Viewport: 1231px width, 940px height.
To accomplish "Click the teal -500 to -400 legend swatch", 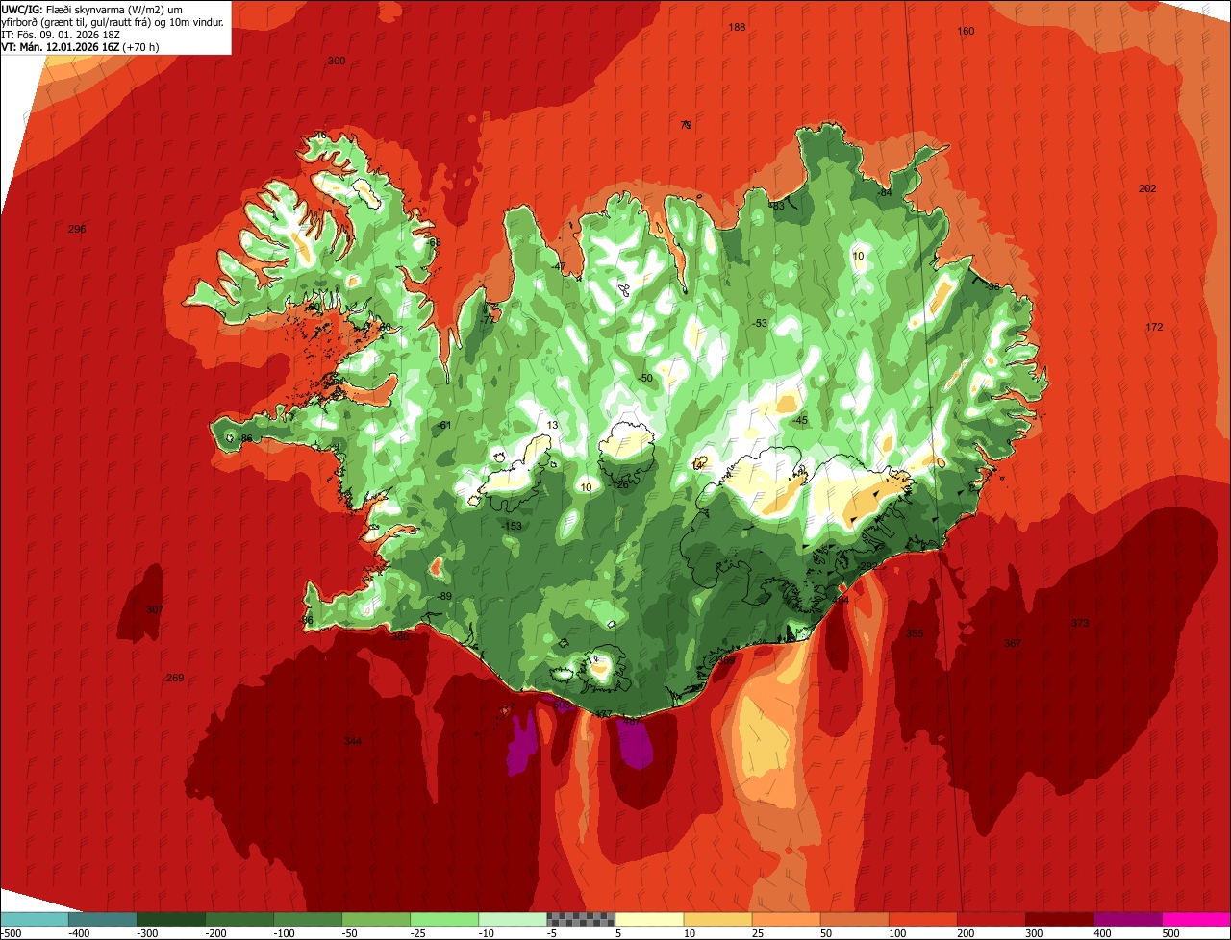I will (x=34, y=919).
